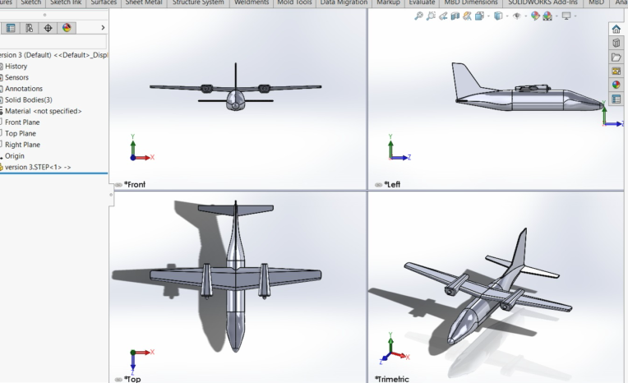Expand the View Orientation dropdown arrow
This screenshot has width=628, height=383.
tap(488, 16)
